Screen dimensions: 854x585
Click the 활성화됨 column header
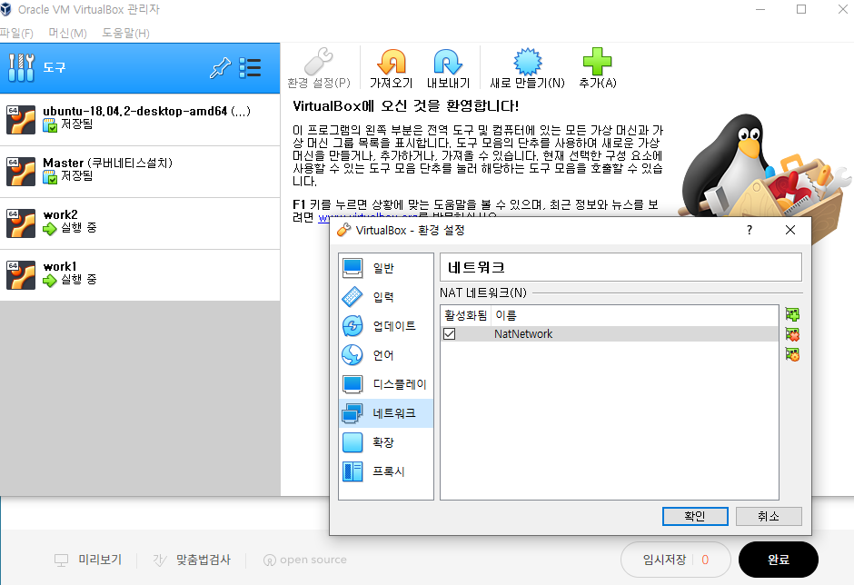click(x=466, y=315)
